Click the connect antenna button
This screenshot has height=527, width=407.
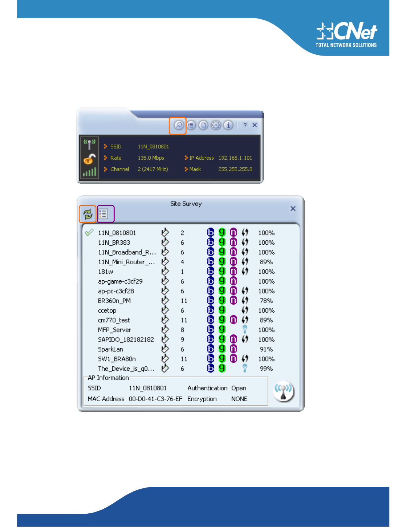(x=283, y=392)
